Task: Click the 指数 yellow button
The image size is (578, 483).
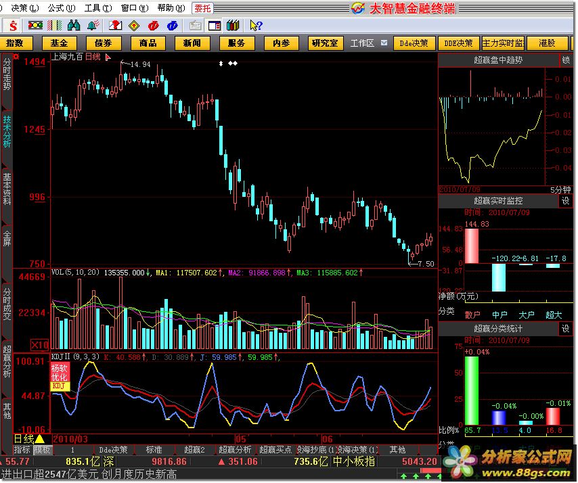Action: click(16, 43)
